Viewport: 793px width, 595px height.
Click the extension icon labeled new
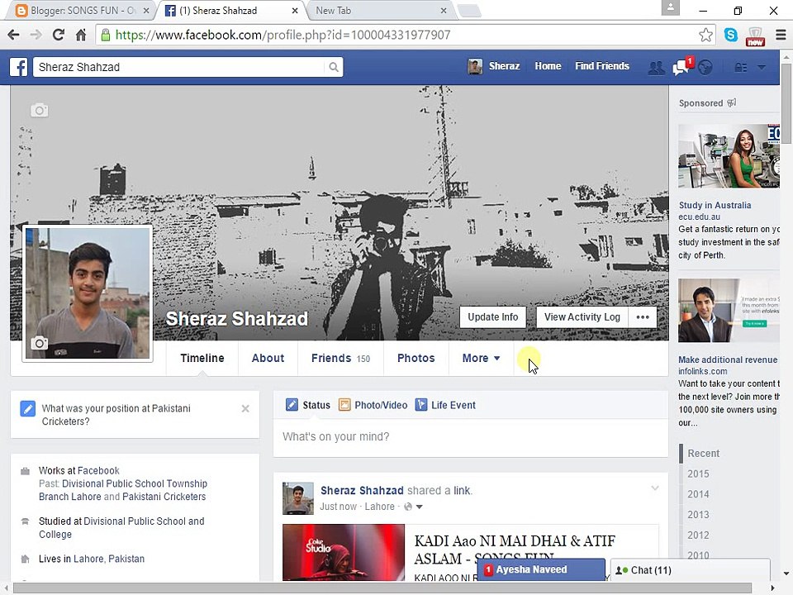755,36
